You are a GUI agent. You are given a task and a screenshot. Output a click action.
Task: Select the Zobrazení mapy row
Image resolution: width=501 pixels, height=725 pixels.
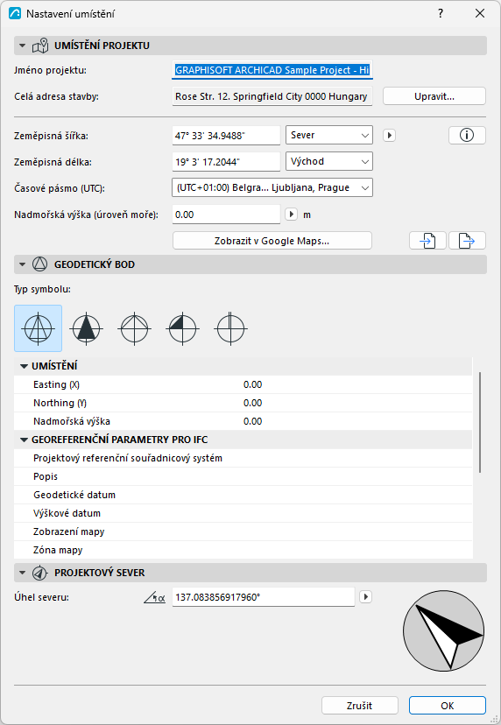[x=243, y=531]
